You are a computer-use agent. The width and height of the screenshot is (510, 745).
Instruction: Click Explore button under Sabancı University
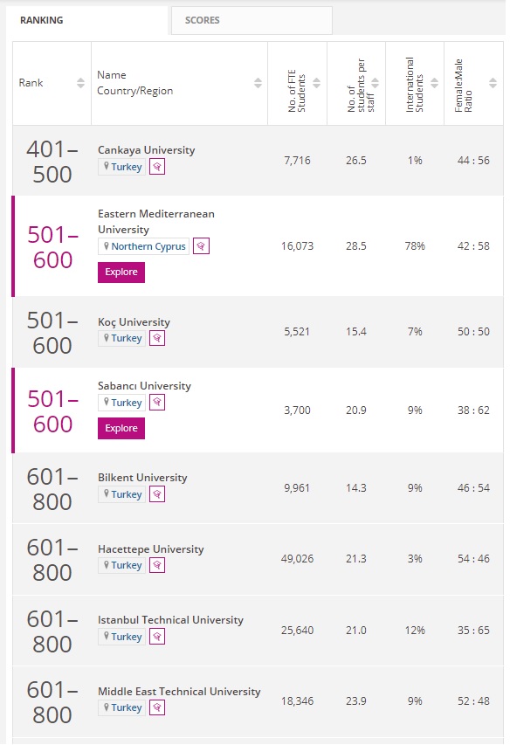coord(121,429)
